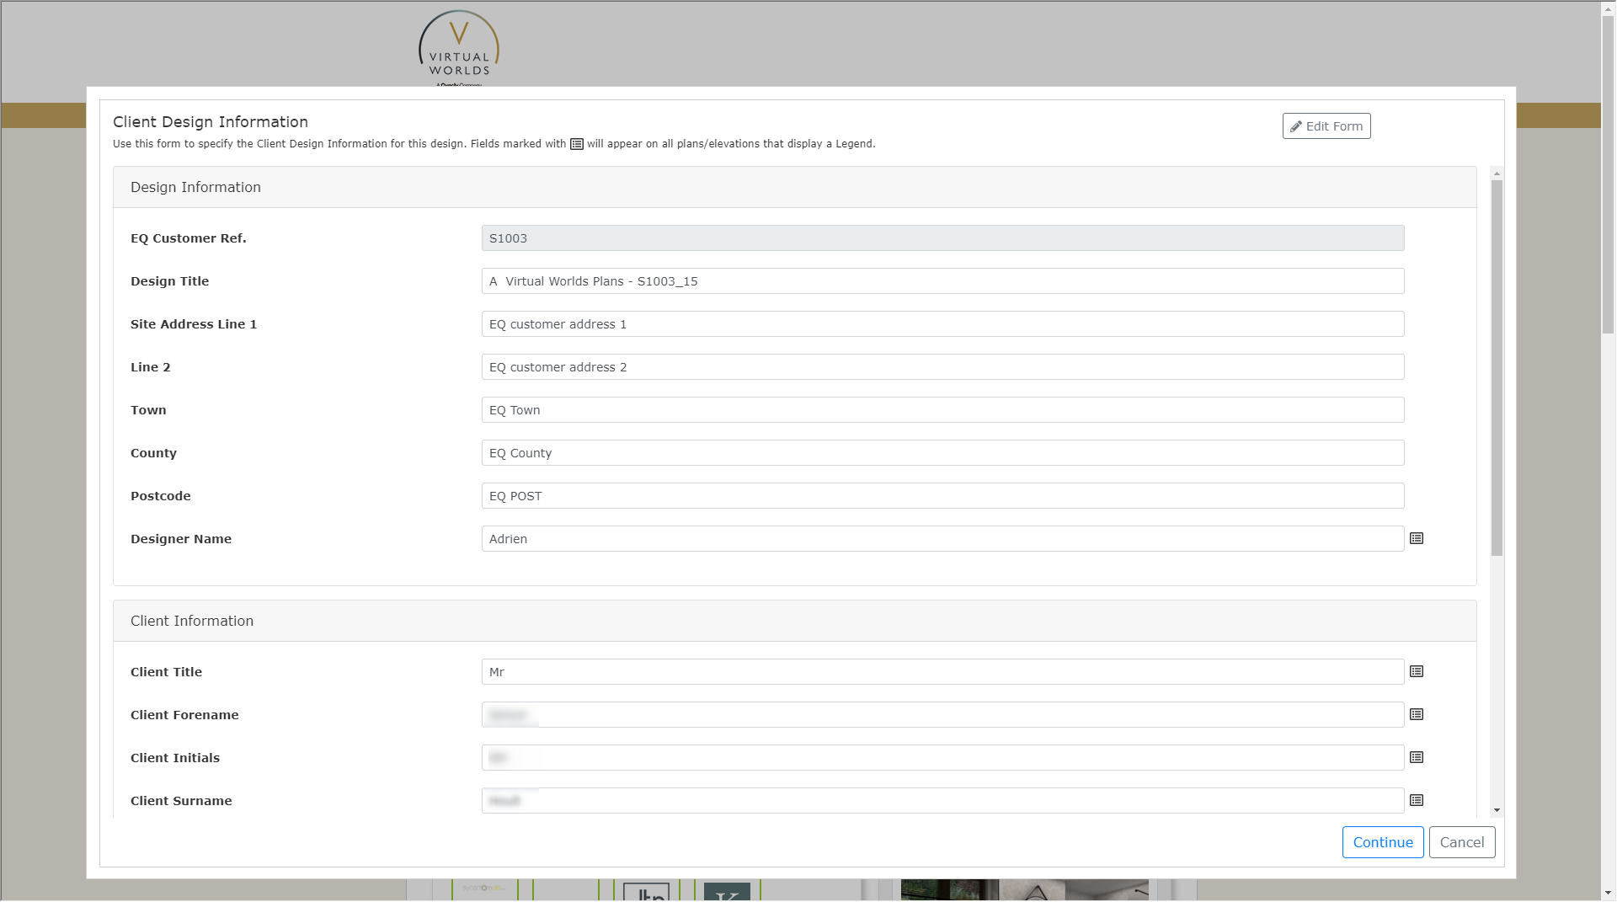Viewport: 1617px width, 902px height.
Task: Click the Client Information section header
Action: [794, 621]
